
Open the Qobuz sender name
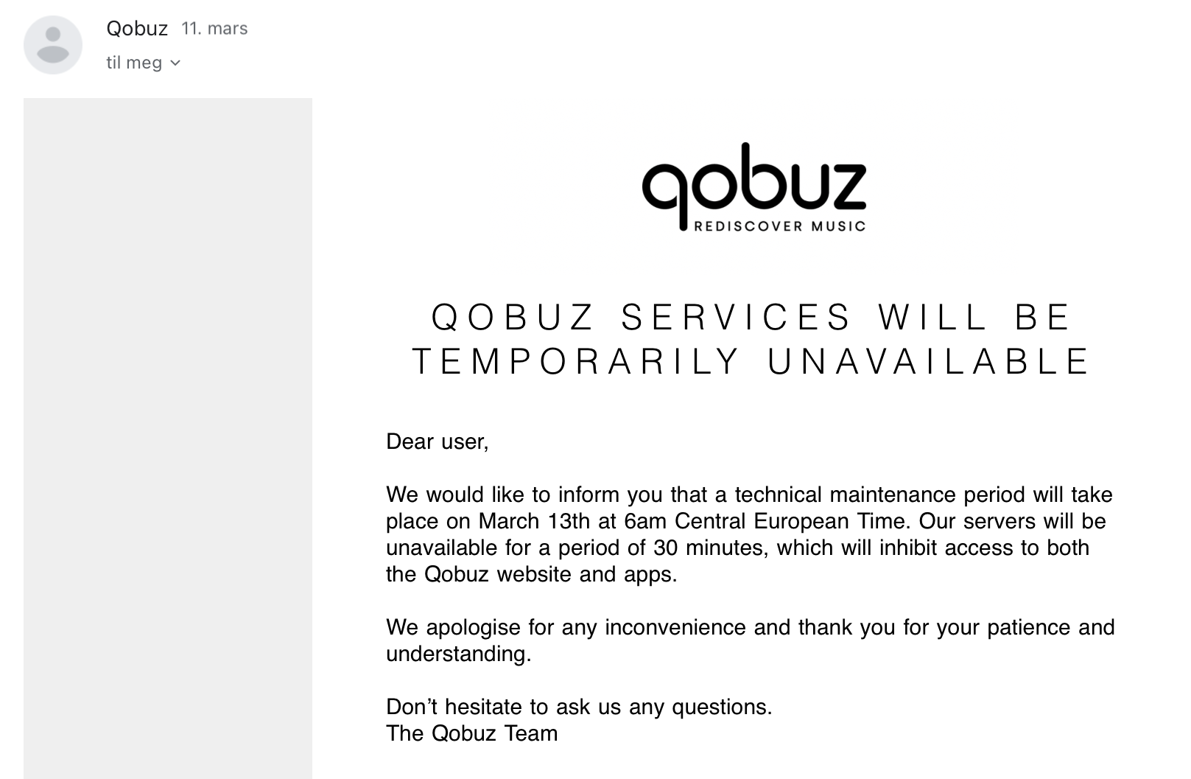click(x=137, y=29)
